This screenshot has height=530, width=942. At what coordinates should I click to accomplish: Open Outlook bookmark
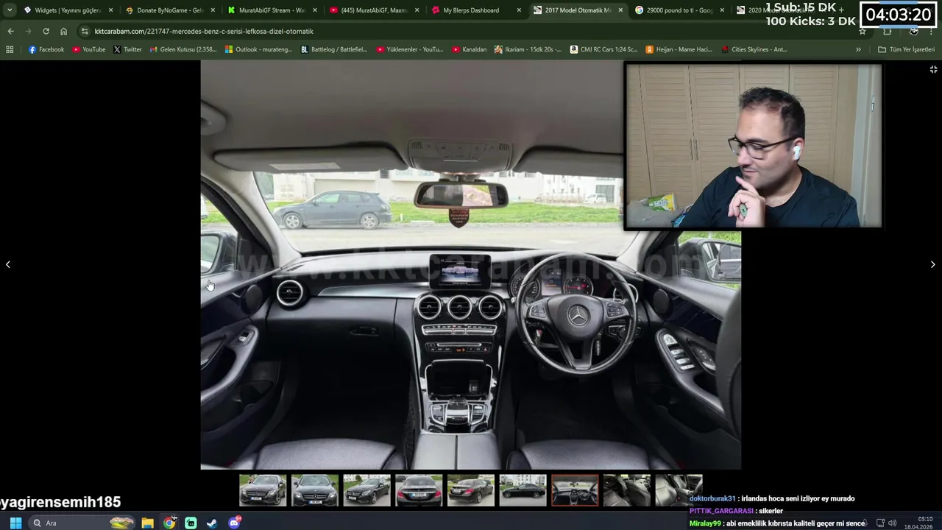pos(258,49)
